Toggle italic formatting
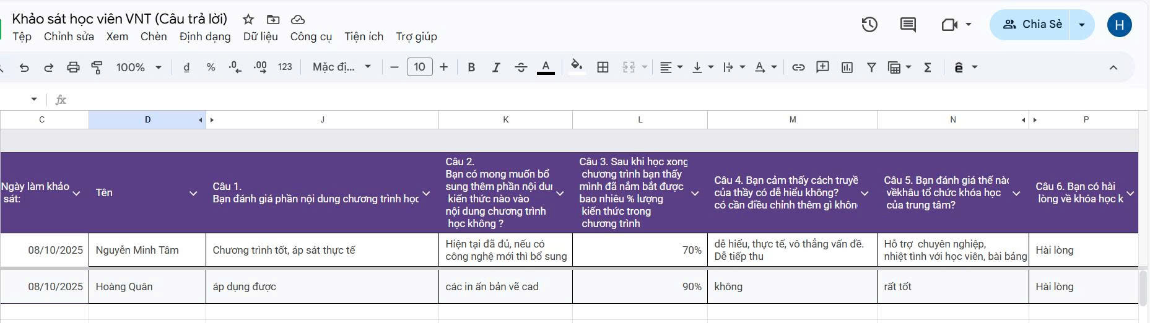The image size is (1150, 323). pos(496,67)
